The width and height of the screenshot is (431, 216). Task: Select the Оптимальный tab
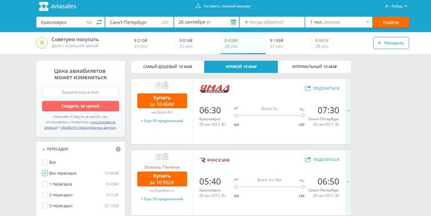314,67
